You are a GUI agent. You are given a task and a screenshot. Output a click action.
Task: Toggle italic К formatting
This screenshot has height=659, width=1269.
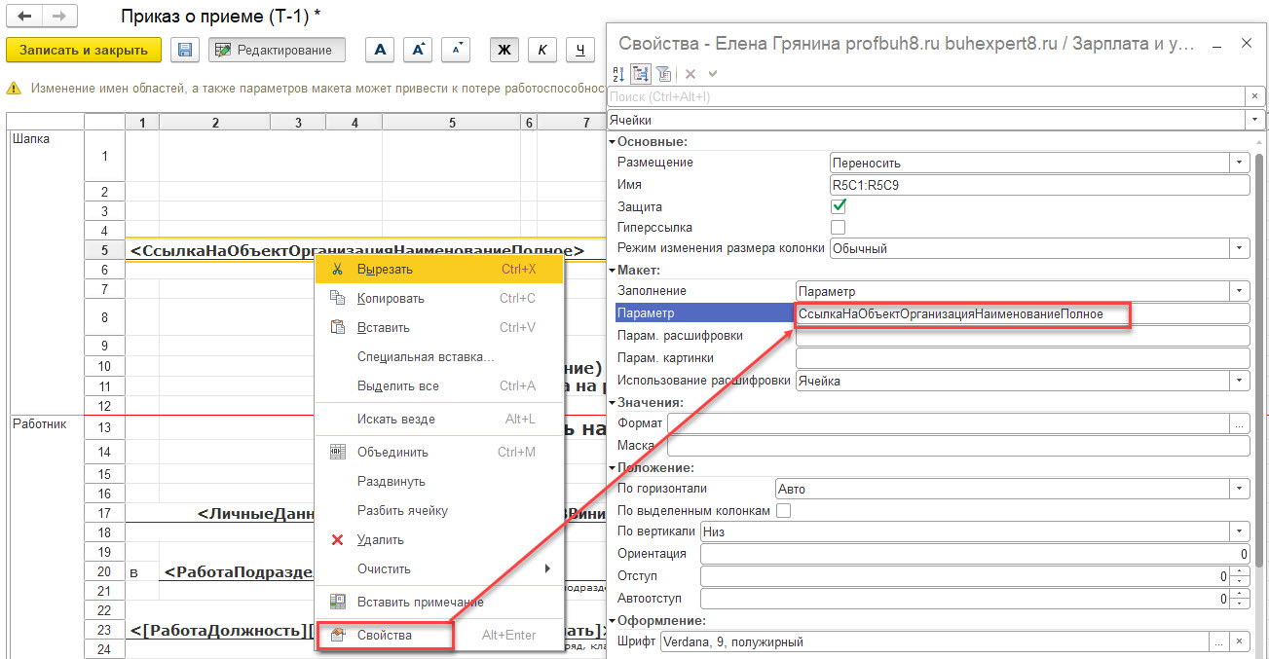tap(542, 50)
